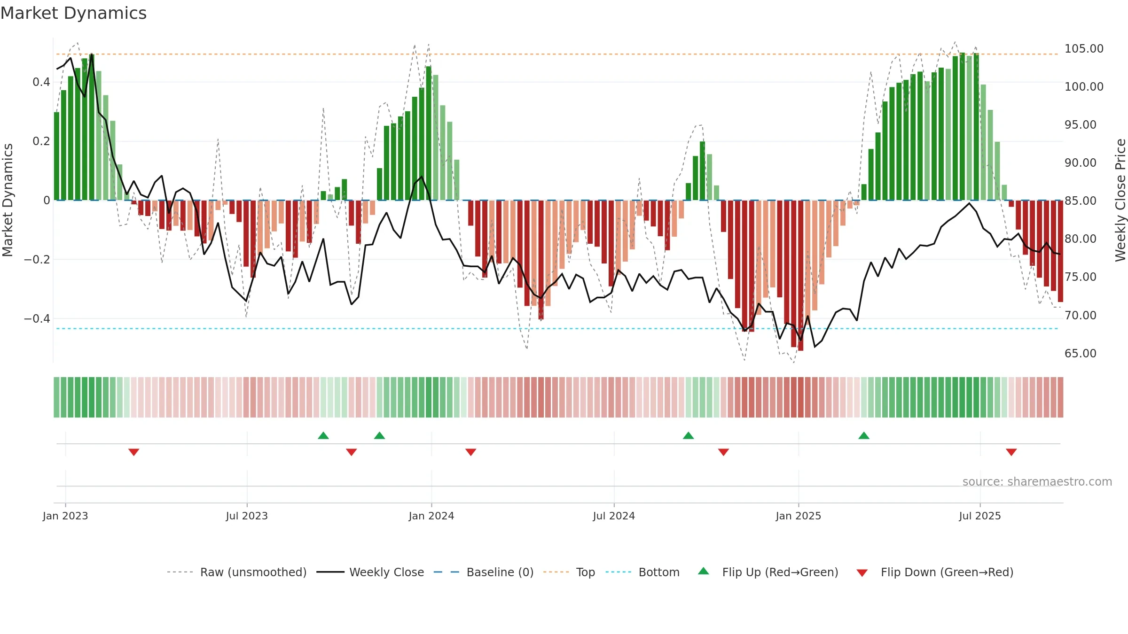The image size is (1128, 634).
Task: Click the red Flip Down marker around October 2023
Action: point(352,452)
